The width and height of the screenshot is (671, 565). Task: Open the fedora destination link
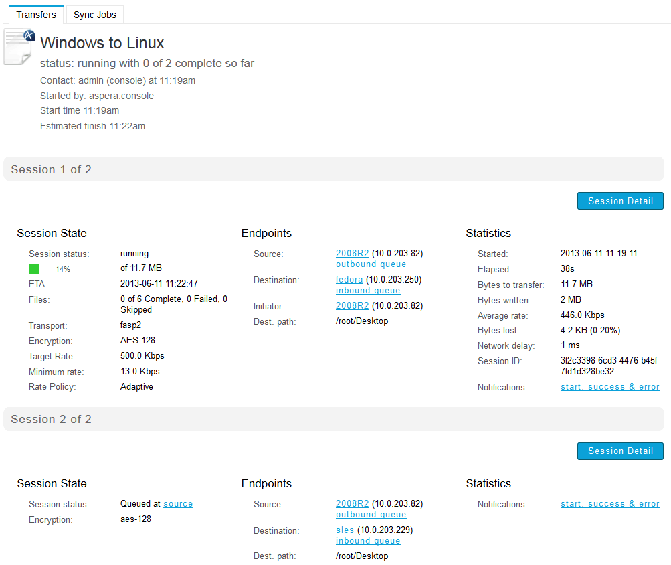(349, 279)
